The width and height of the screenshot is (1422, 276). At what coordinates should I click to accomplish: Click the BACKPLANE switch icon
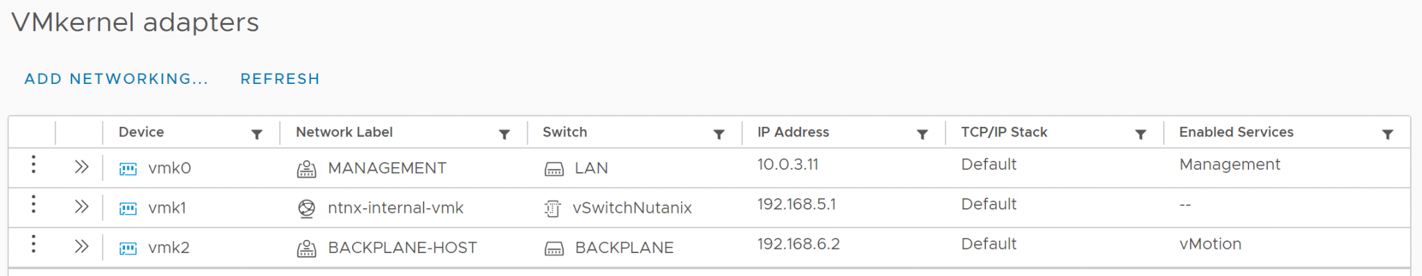pyautogui.click(x=553, y=248)
